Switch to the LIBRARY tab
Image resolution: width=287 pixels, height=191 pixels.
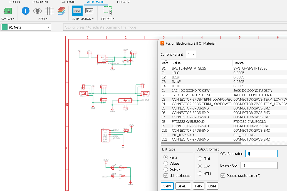pos(123,2)
